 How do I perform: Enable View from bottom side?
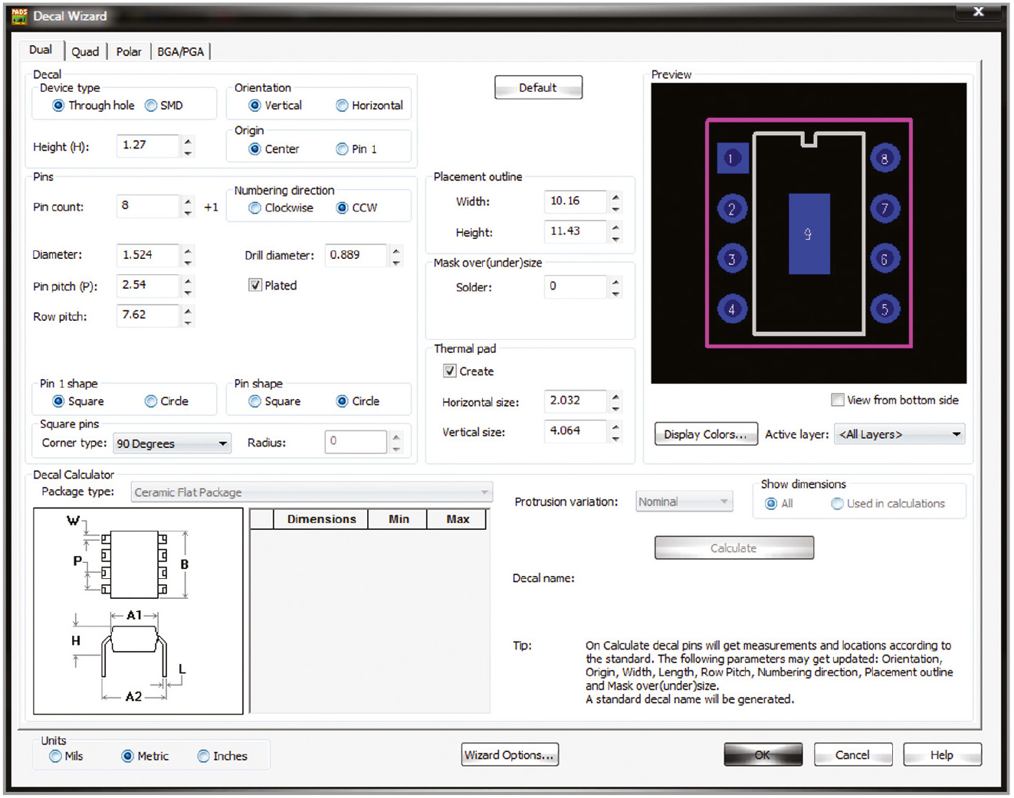(x=838, y=400)
